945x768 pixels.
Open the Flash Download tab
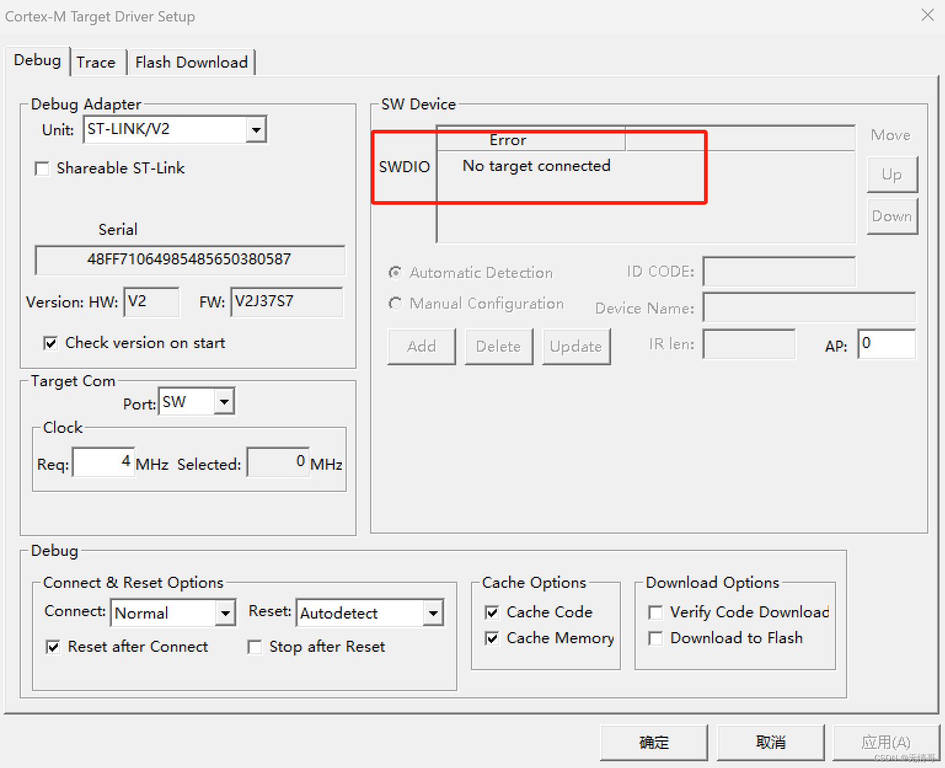coord(191,62)
